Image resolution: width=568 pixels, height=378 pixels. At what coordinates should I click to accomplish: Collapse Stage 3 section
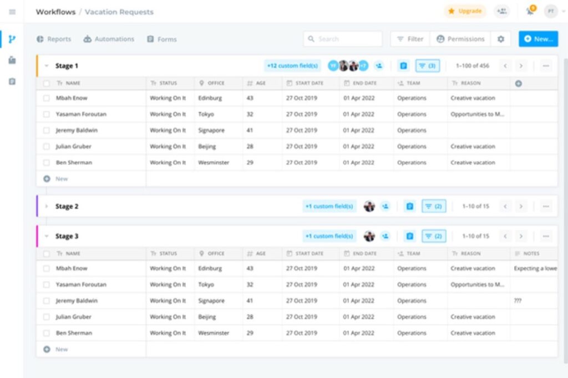47,236
